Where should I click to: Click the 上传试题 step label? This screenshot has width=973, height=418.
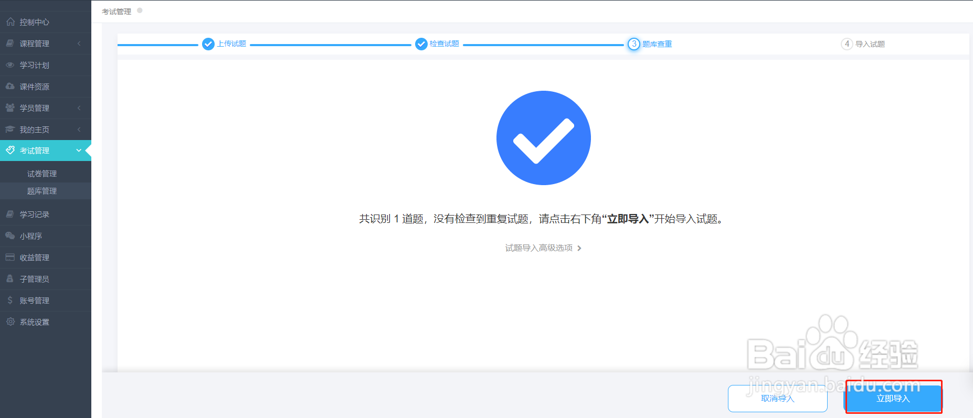(232, 44)
